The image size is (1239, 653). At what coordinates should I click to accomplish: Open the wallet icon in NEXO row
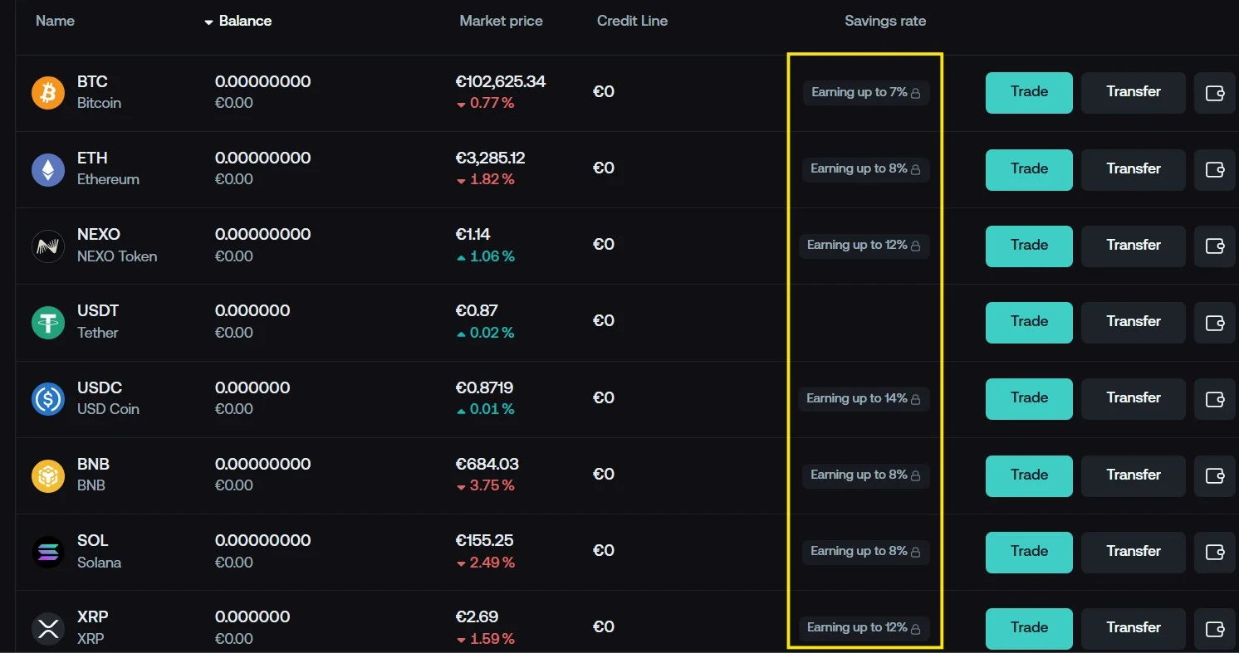click(1215, 246)
